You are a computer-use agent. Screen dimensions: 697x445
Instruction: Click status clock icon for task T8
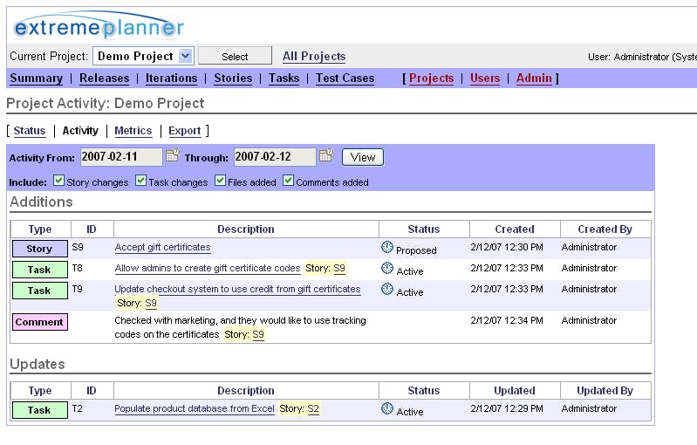point(387,269)
